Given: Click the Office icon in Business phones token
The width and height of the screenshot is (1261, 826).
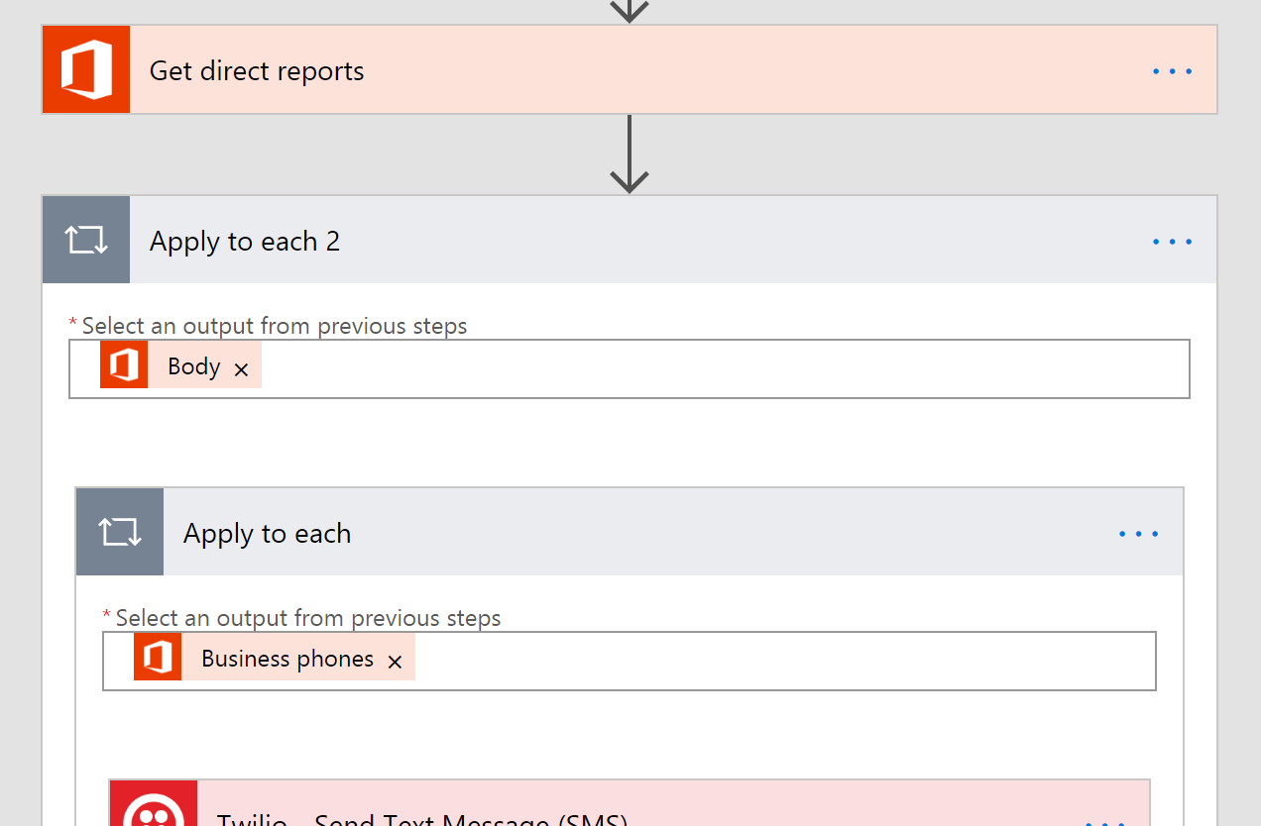Looking at the screenshot, I should pyautogui.click(x=158, y=659).
